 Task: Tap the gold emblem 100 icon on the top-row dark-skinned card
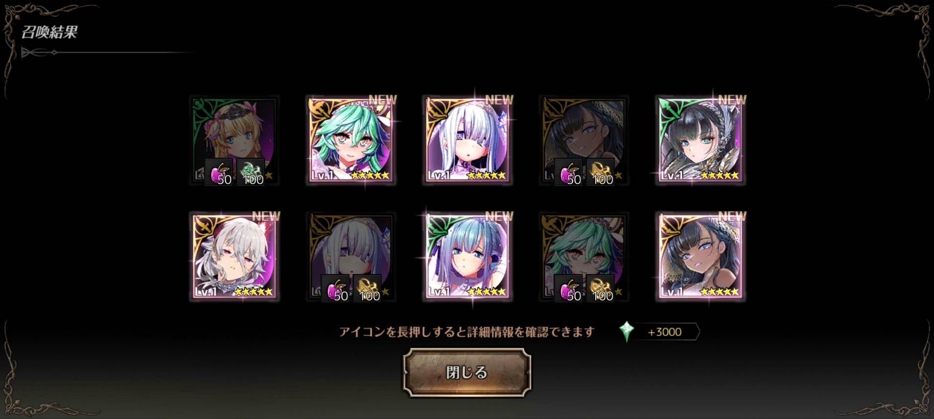point(600,172)
